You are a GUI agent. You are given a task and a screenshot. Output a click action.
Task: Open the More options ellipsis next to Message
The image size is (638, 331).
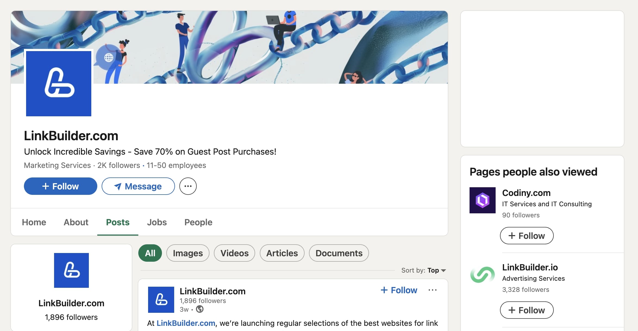188,186
